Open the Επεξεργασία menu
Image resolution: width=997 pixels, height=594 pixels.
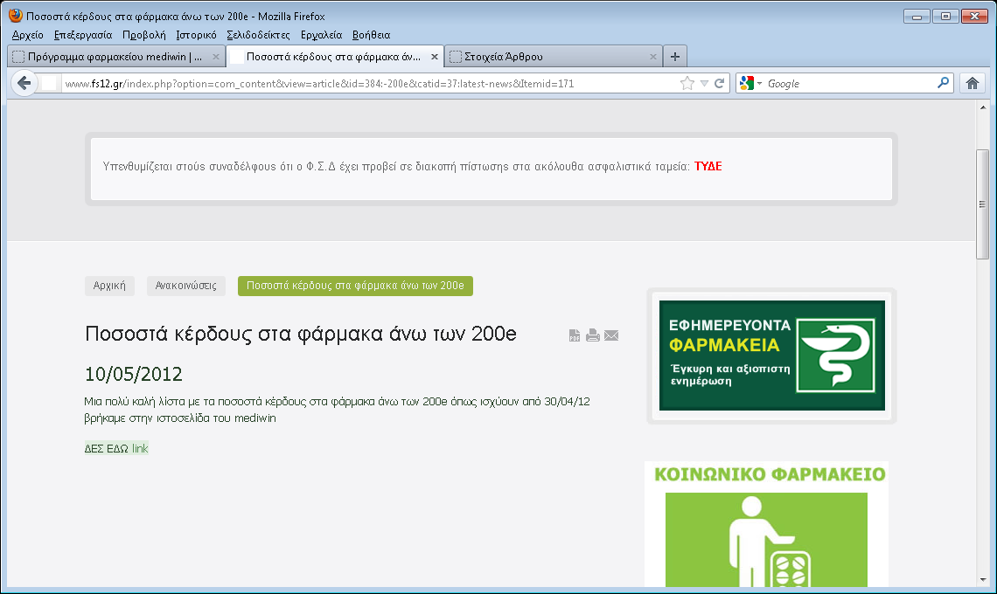point(83,35)
